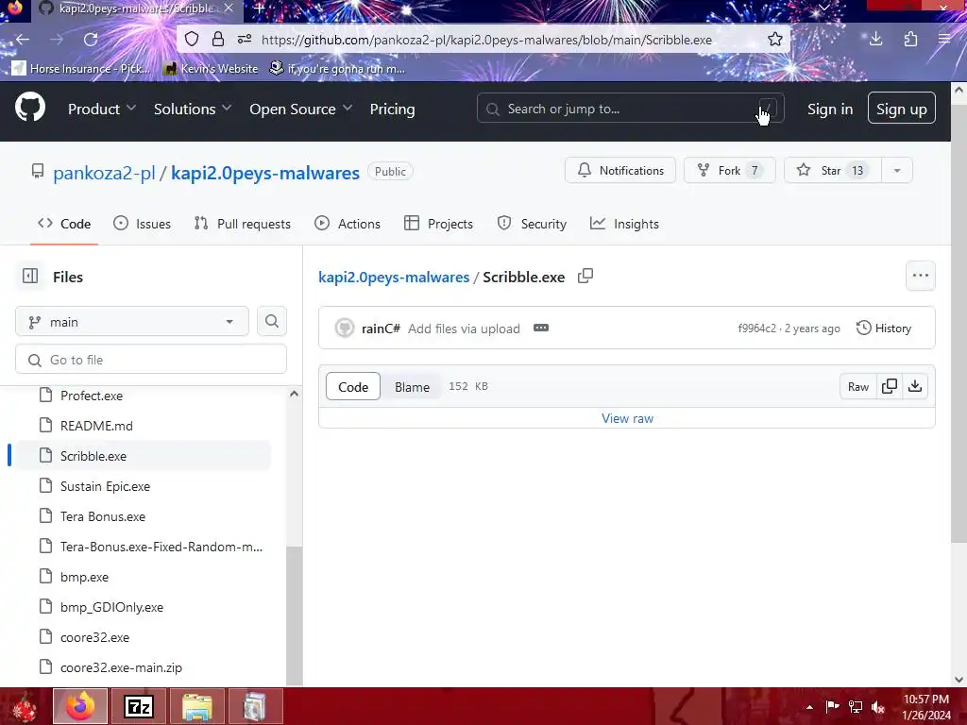Click the Search or jump to field
Viewport: 967px width, 725px height.
coord(630,108)
